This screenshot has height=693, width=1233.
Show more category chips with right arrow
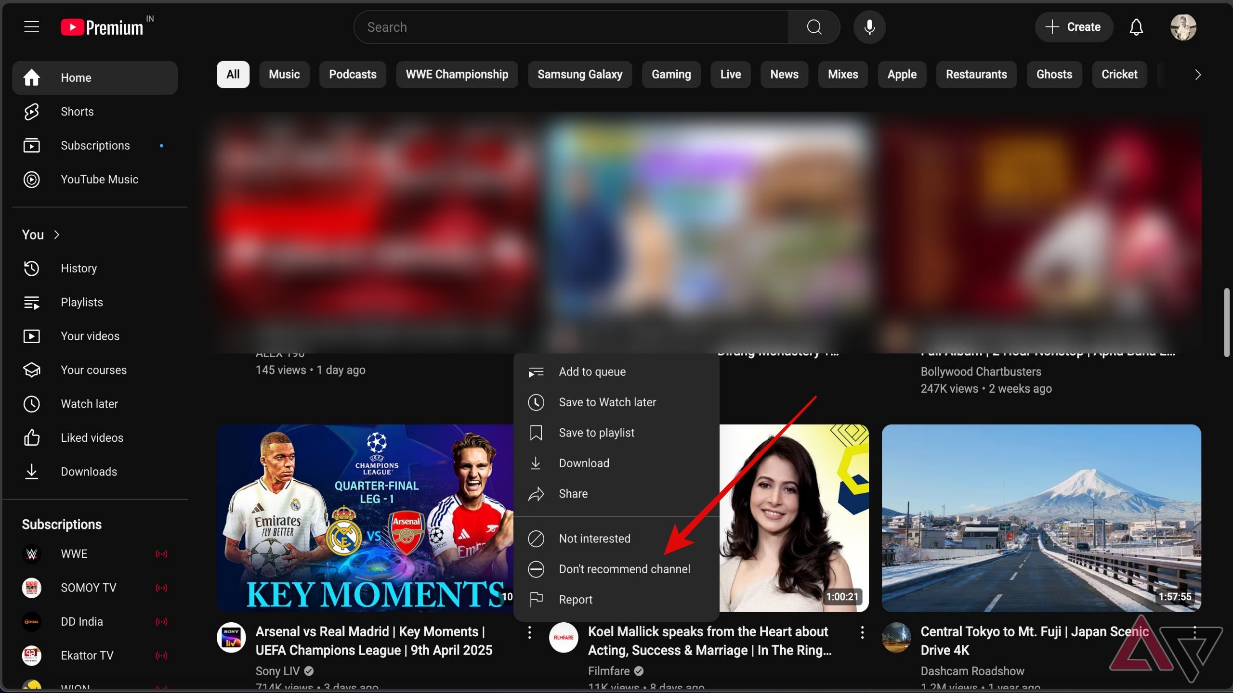click(1197, 75)
